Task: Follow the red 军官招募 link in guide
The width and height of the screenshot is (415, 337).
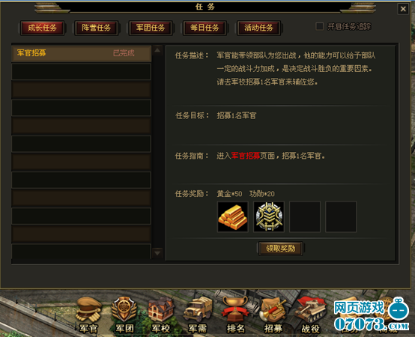Action: tap(246, 156)
